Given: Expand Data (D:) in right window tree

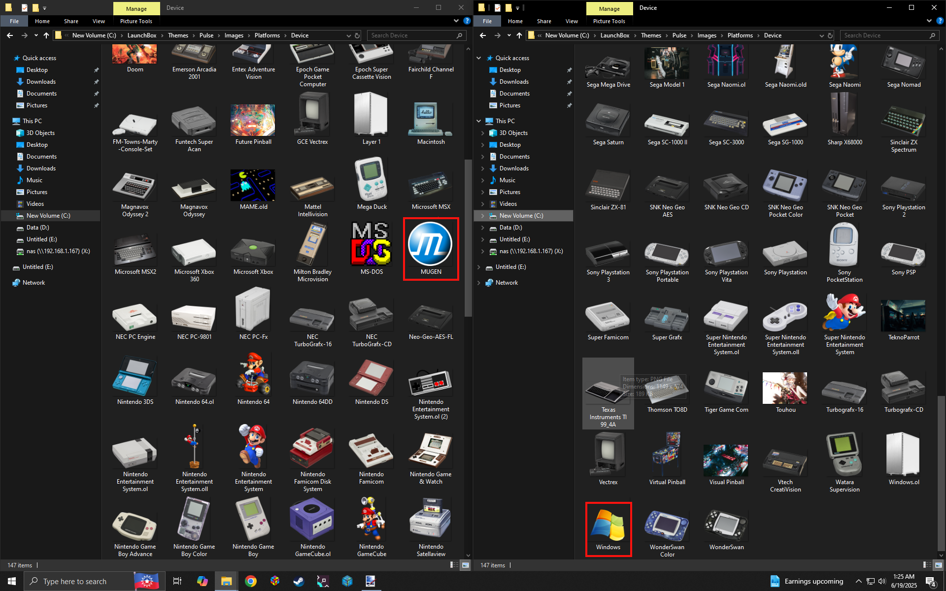Looking at the screenshot, I should (482, 228).
